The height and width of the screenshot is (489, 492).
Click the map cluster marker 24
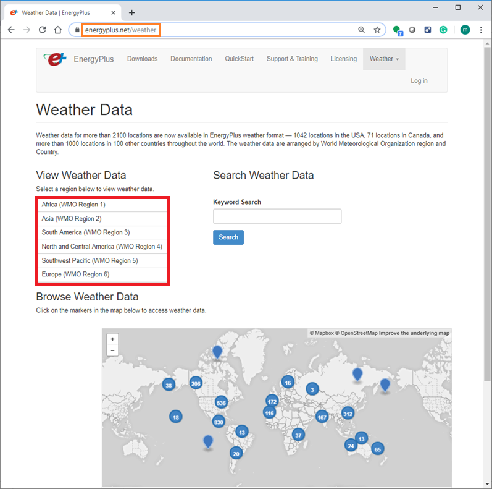[351, 445]
